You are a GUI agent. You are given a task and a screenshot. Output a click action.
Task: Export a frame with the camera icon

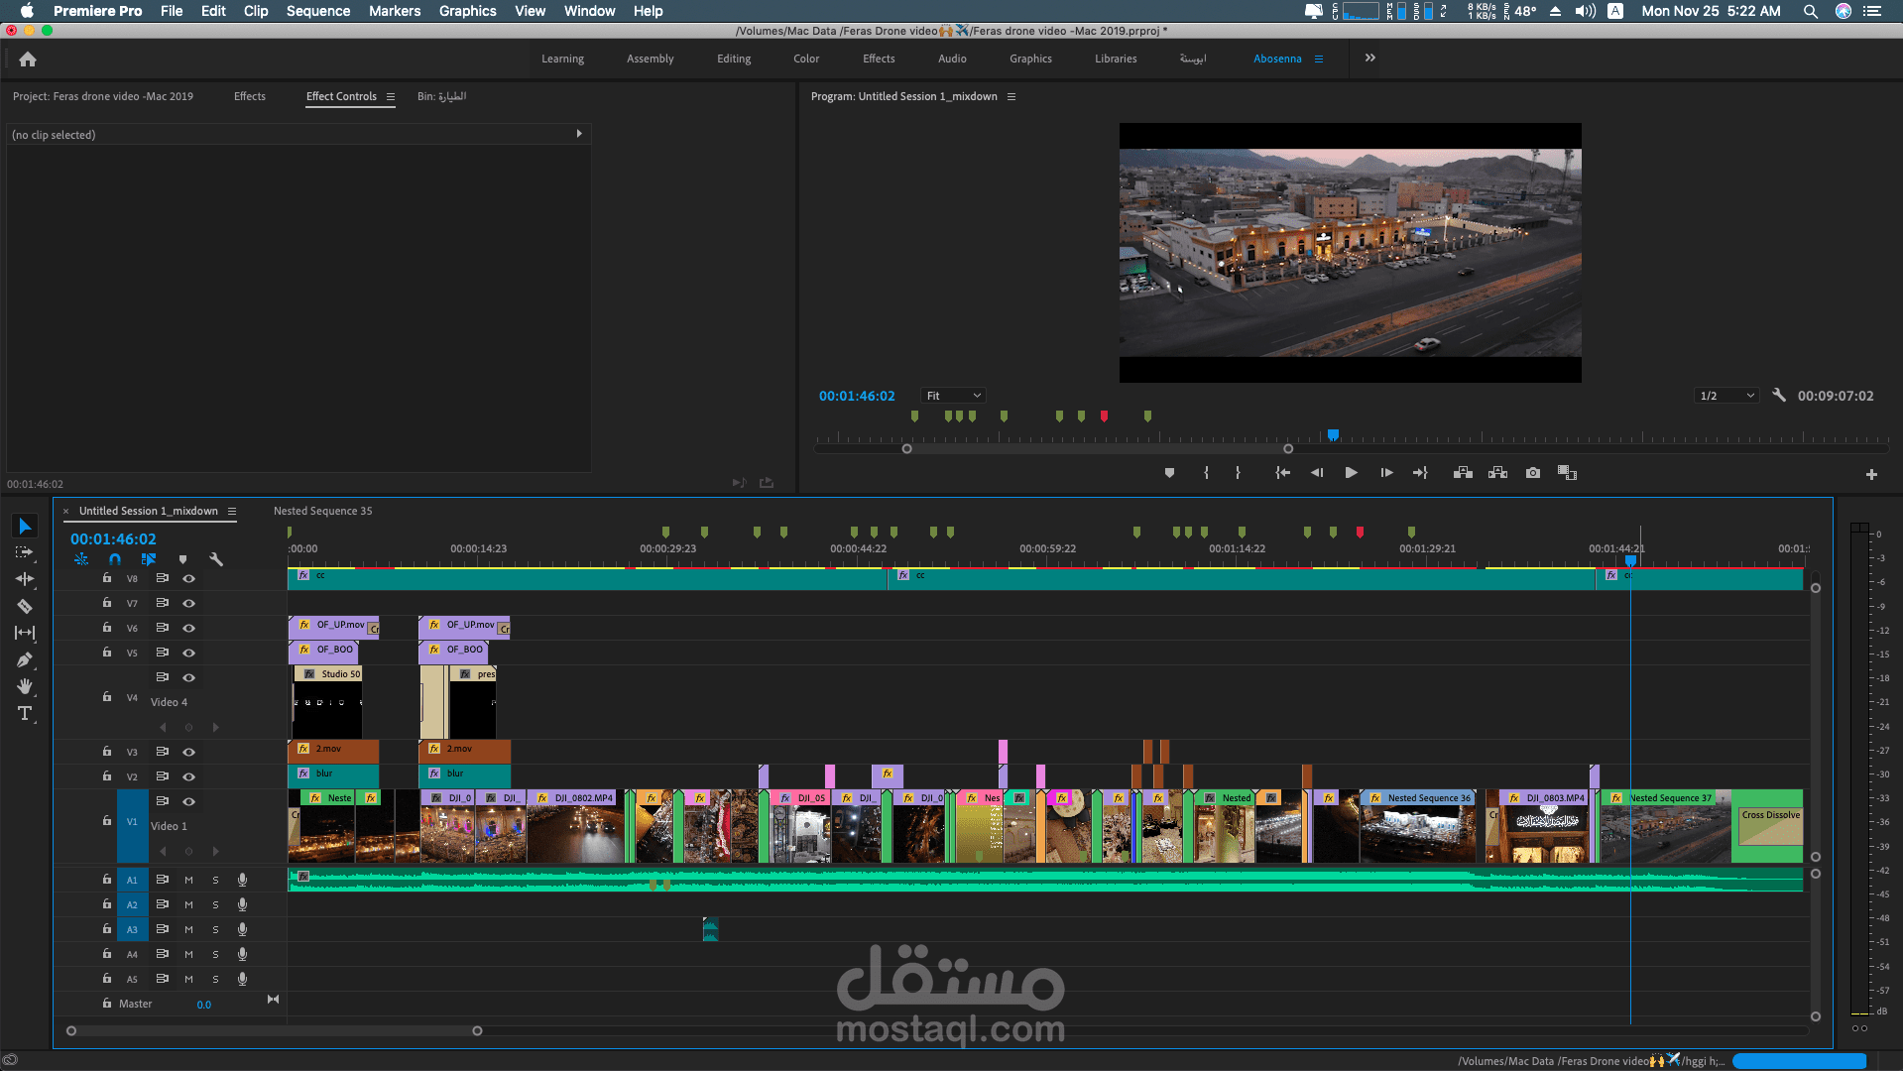pyautogui.click(x=1533, y=473)
